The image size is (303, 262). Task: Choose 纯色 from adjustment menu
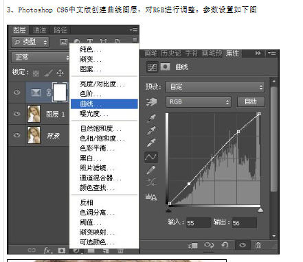(x=104, y=49)
